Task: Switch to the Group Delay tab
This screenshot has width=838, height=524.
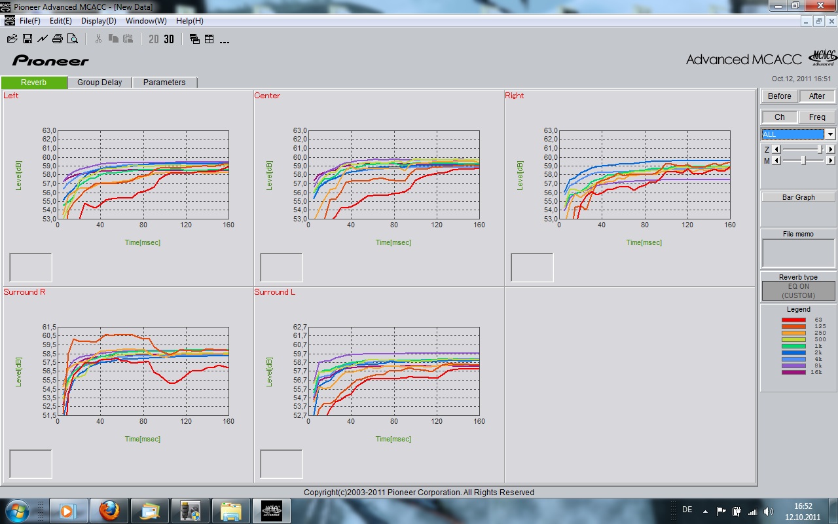Action: coord(100,83)
